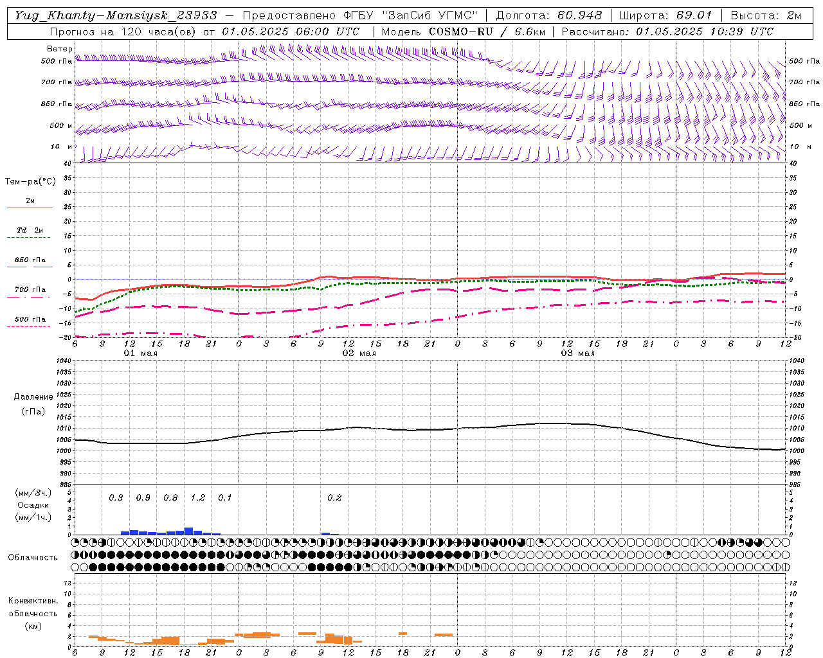
Task: Select the Рассчитано: 01.05.2025 10:39 UTC timestamp
Action: 667,31
